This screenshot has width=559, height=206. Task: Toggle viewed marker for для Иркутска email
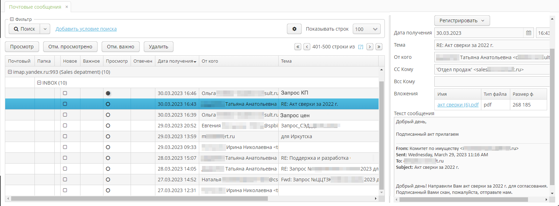pyautogui.click(x=108, y=136)
